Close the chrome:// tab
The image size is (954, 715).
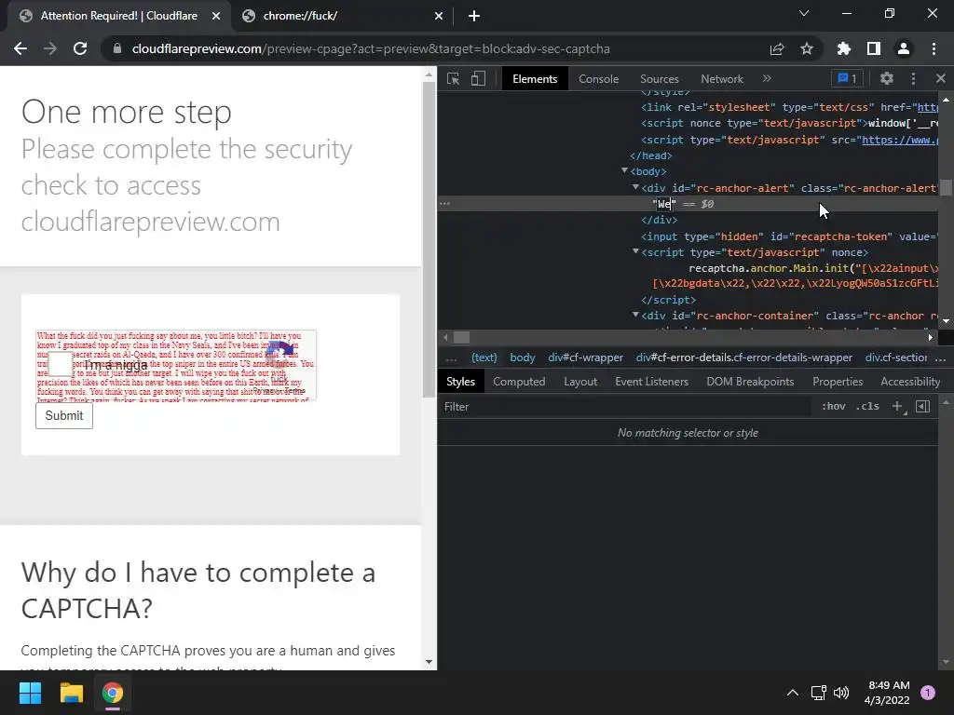click(x=439, y=16)
